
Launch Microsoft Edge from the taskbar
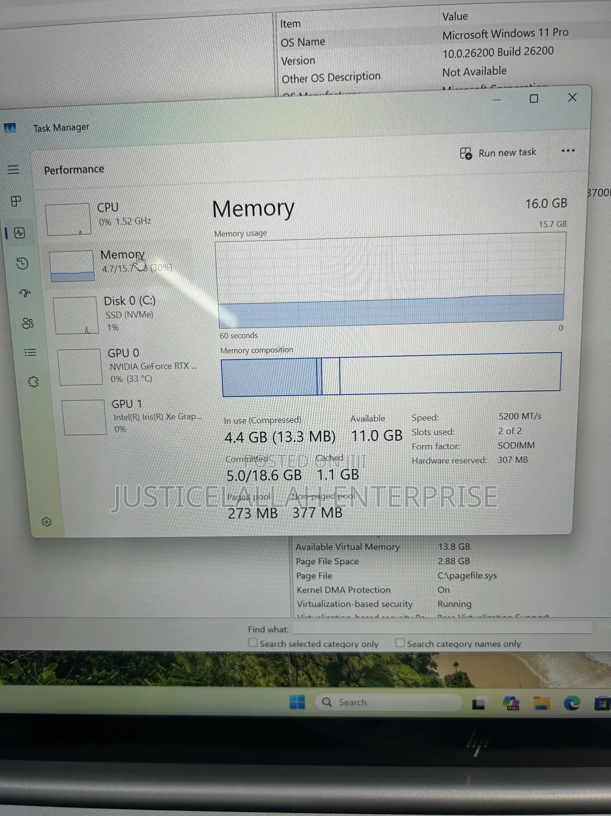click(x=572, y=703)
